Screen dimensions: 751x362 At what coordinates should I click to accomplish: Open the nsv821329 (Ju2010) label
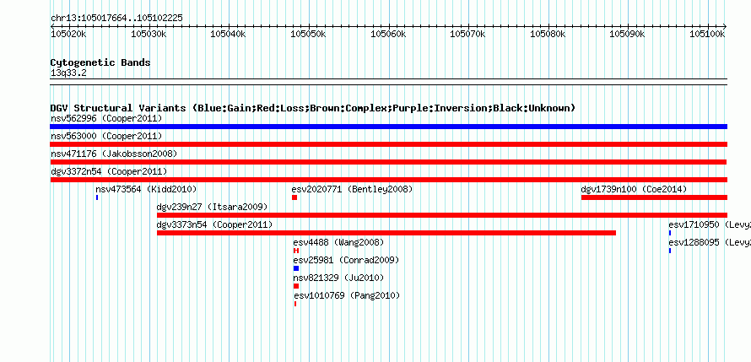338,278
